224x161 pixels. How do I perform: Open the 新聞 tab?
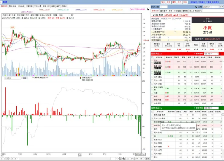[170, 11]
